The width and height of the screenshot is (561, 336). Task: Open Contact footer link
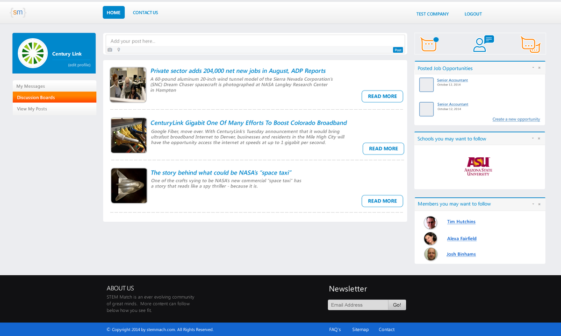pyautogui.click(x=387, y=329)
